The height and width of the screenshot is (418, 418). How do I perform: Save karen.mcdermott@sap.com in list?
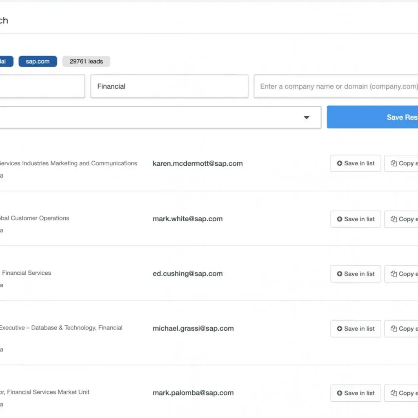(356, 163)
